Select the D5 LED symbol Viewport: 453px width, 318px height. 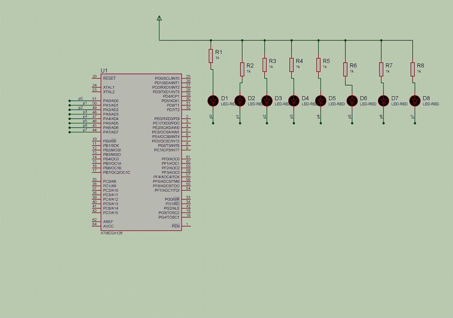321,101
